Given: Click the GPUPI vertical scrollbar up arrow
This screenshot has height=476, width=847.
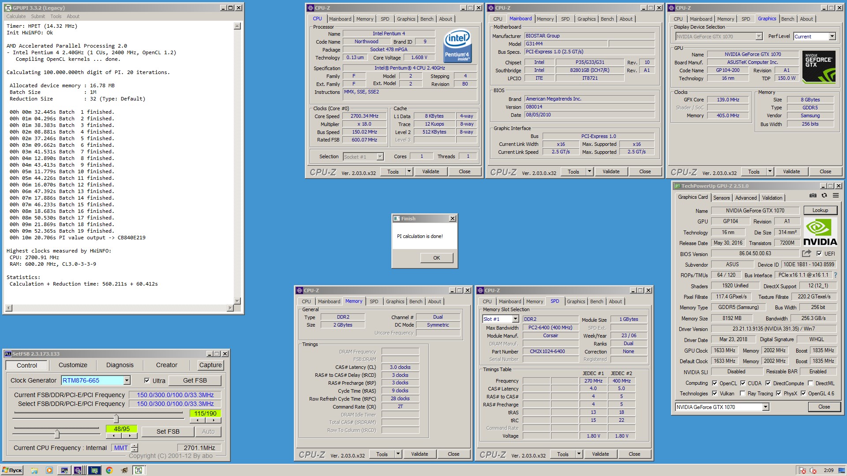Looking at the screenshot, I should click(x=237, y=26).
